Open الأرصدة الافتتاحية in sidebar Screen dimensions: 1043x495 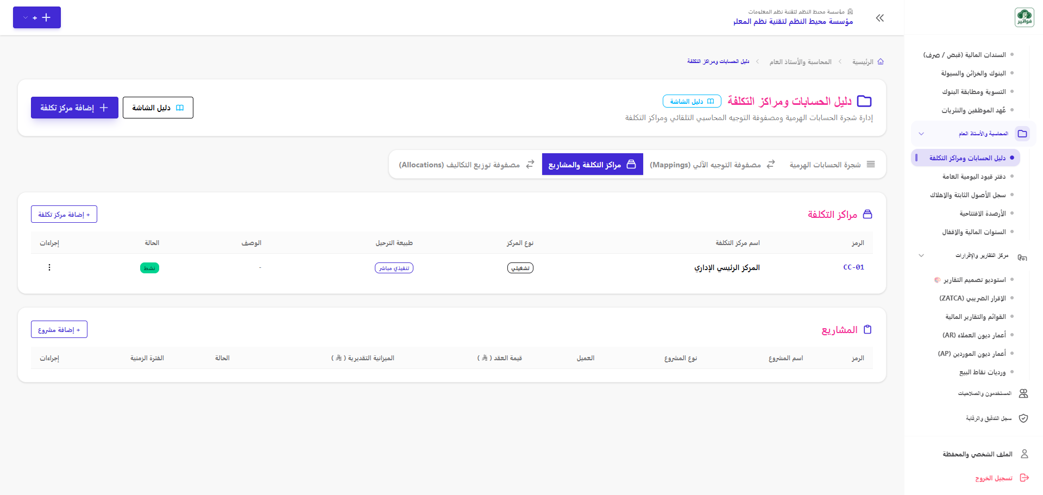[x=982, y=214]
